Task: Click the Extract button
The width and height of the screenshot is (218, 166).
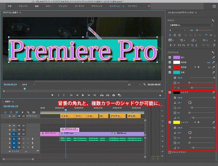Action: [108, 95]
